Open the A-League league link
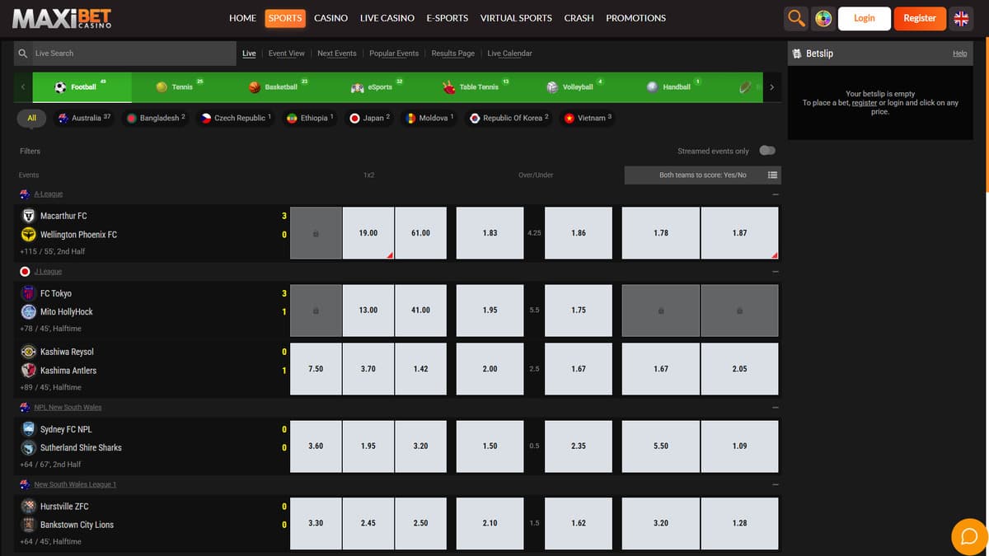Viewport: 989px width, 556px height. (x=48, y=194)
